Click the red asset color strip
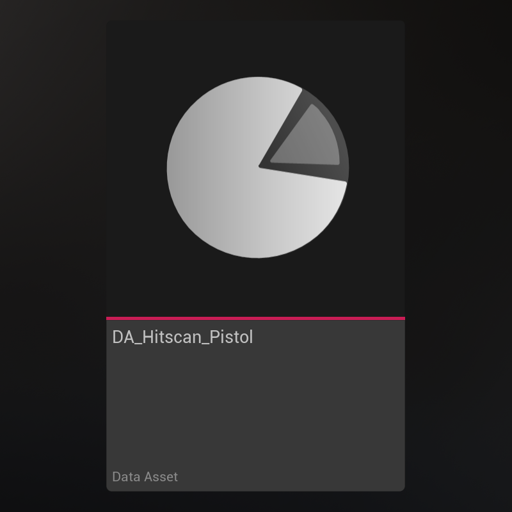This screenshot has height=512, width=512. tap(255, 317)
